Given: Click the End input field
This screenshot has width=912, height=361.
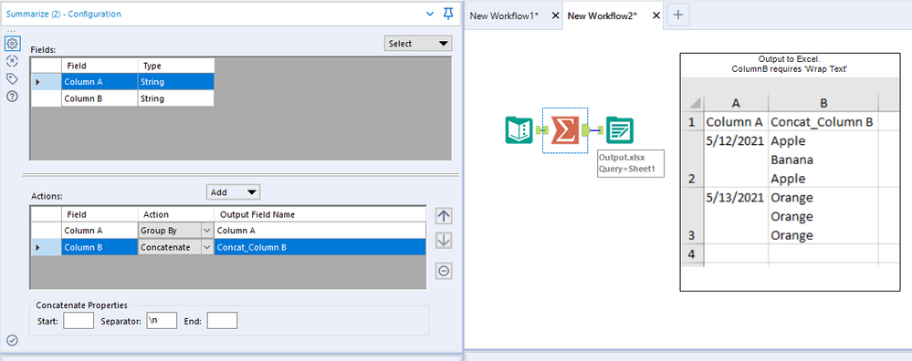Looking at the screenshot, I should click(222, 320).
